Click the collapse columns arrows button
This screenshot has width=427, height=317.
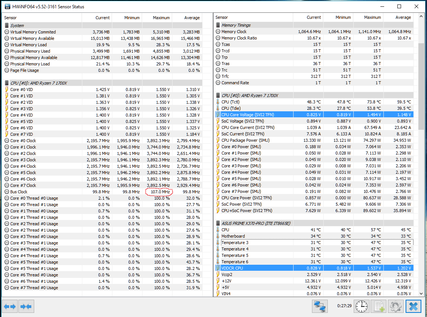(x=26, y=306)
